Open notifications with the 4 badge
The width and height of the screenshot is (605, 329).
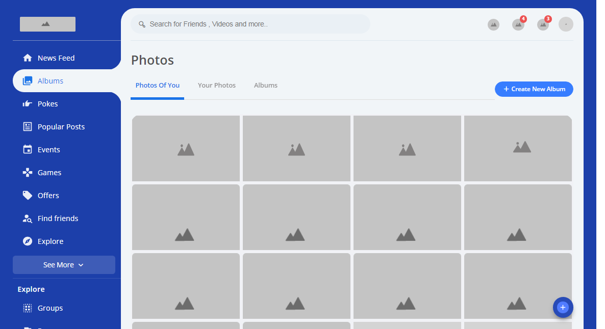pos(518,24)
